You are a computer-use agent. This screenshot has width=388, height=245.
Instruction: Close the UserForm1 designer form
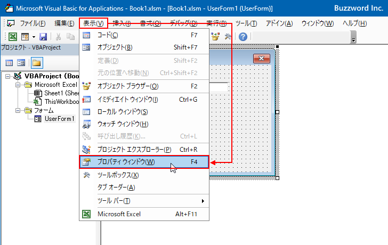coord(262,59)
